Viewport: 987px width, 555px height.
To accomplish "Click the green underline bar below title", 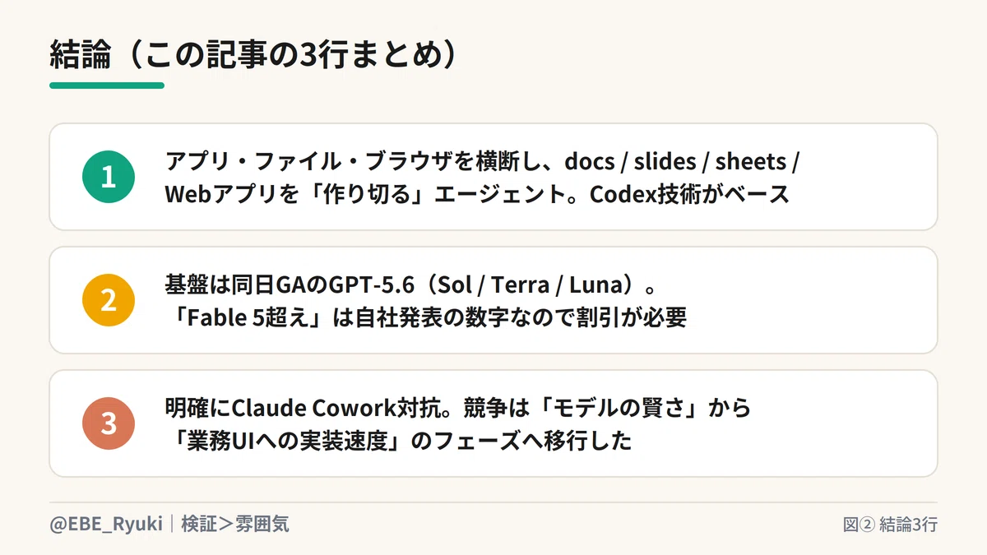I will pyautogui.click(x=107, y=85).
